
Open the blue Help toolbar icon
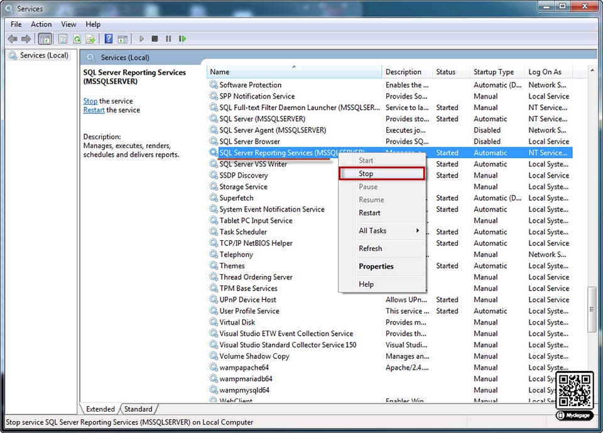pos(109,39)
